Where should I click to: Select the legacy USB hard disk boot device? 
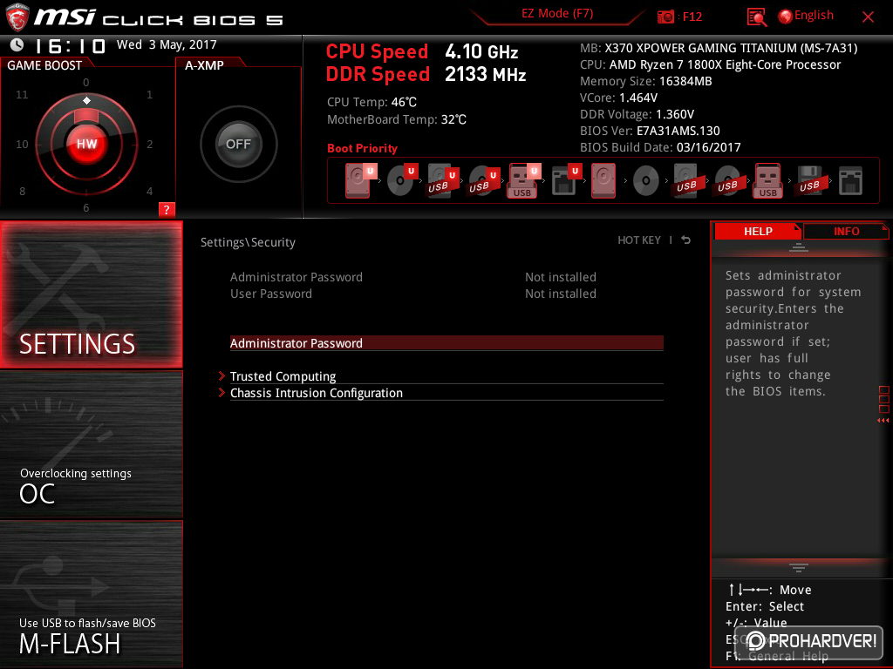(x=686, y=181)
